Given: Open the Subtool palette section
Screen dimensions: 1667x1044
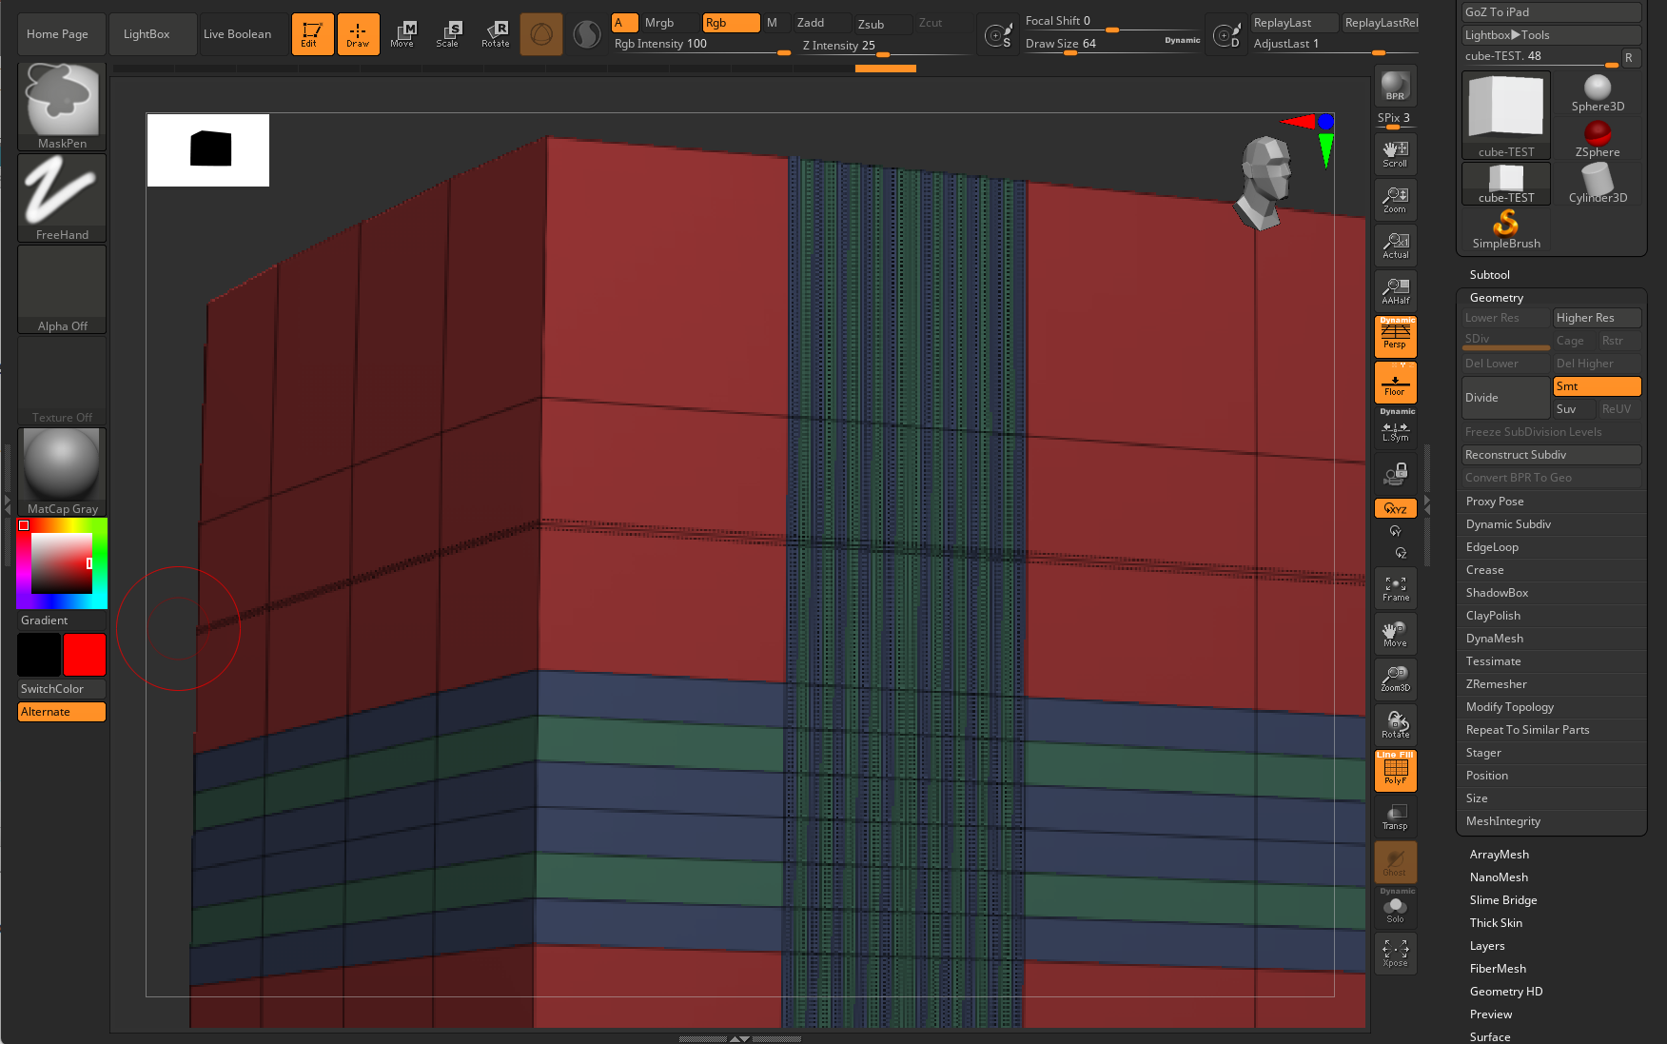Looking at the screenshot, I should click(1489, 275).
